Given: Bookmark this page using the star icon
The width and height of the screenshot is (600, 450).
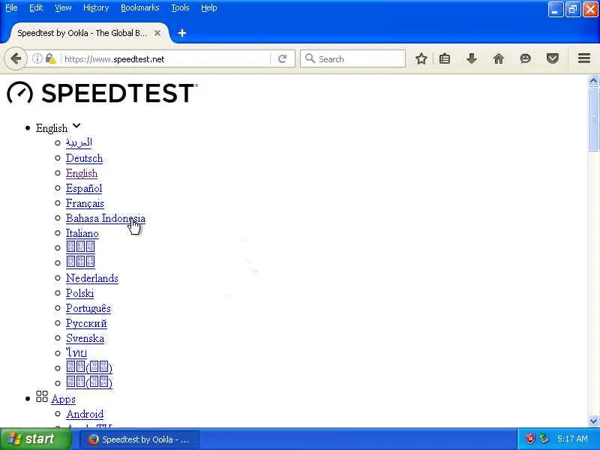Looking at the screenshot, I should coord(421,58).
